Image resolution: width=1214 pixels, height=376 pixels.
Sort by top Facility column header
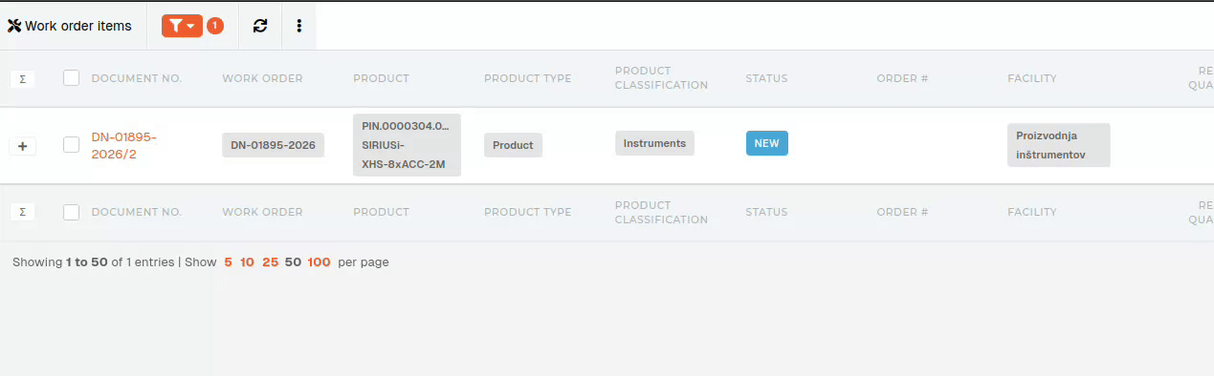point(1031,78)
